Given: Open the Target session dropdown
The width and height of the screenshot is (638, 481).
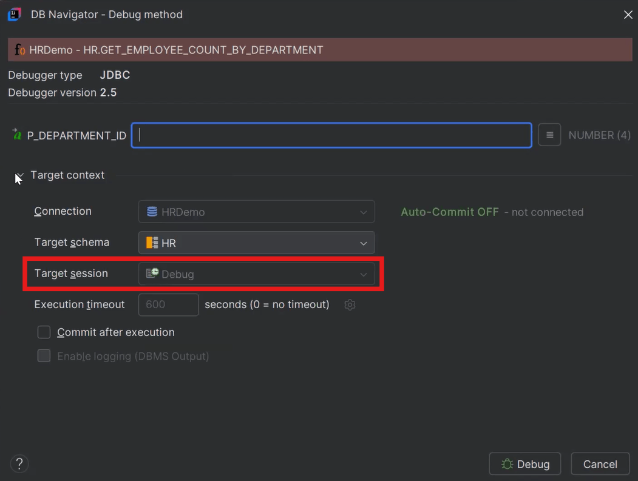Looking at the screenshot, I should point(364,274).
